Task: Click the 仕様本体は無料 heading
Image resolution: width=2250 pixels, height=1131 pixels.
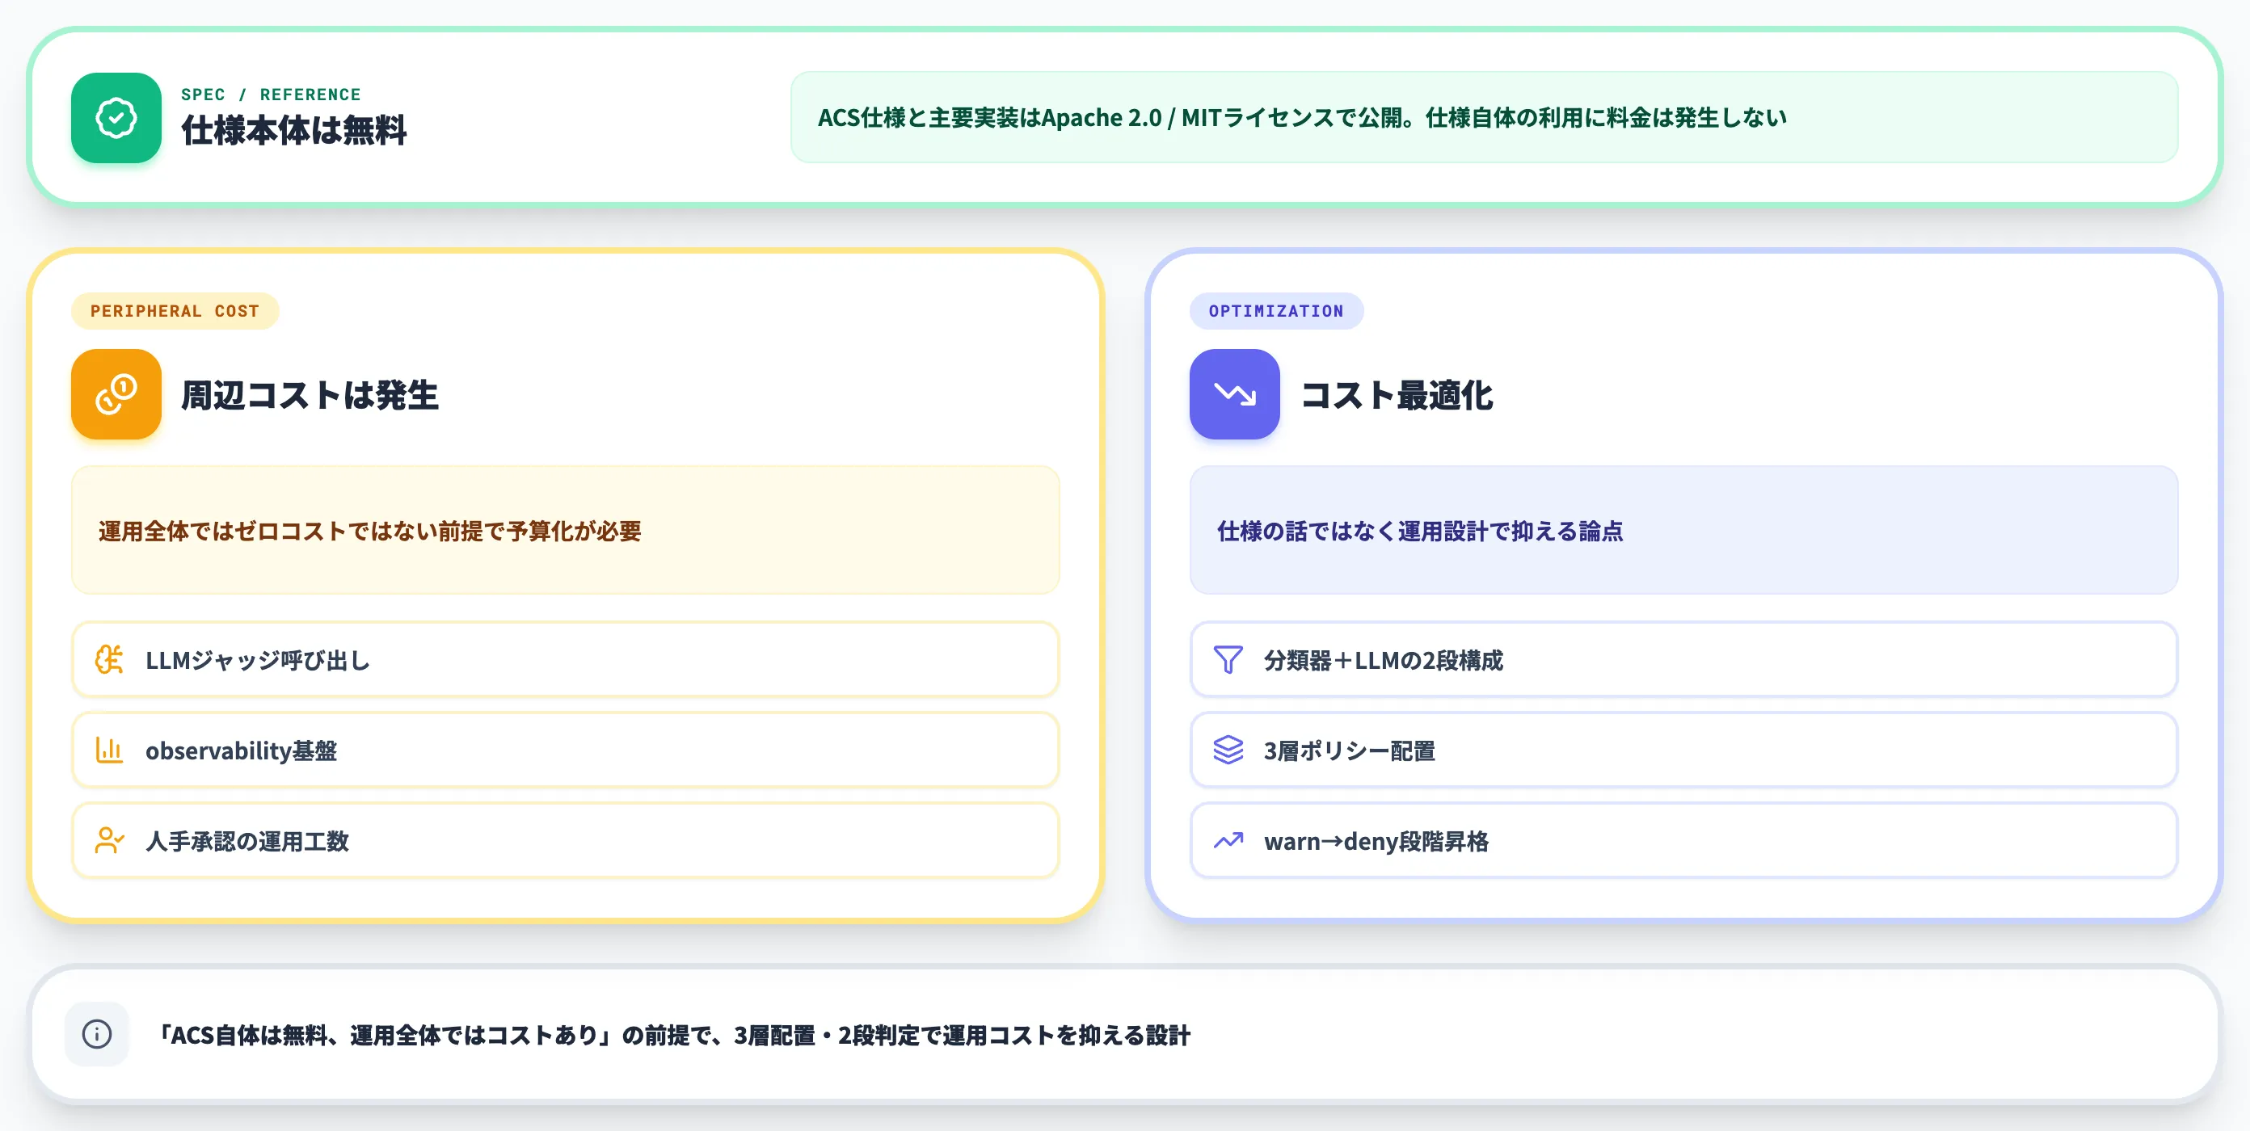Action: [293, 130]
